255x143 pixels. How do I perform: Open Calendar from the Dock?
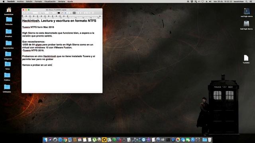coord(80,140)
